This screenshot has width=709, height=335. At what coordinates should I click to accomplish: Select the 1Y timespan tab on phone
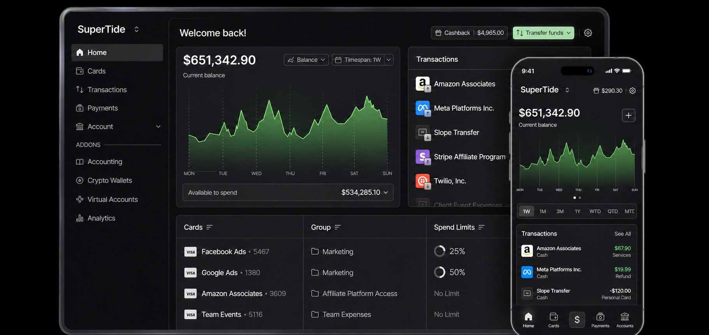577,211
